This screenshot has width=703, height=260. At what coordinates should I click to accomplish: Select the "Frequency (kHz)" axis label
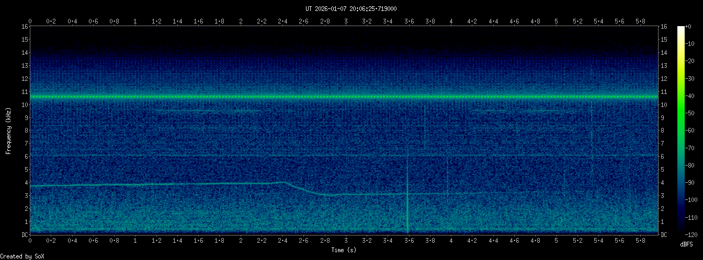(8, 130)
